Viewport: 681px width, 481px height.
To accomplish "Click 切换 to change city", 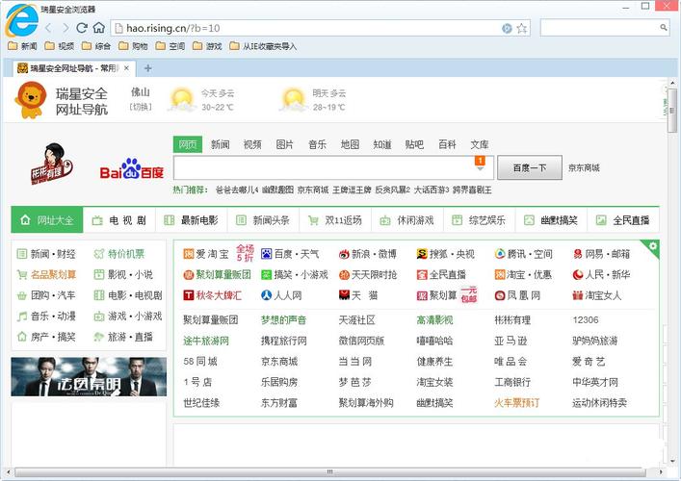I will click(x=141, y=107).
